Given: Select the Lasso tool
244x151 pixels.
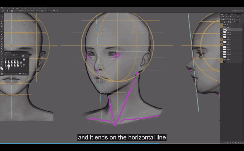Looking at the screenshot, I should click(x=2, y=21).
